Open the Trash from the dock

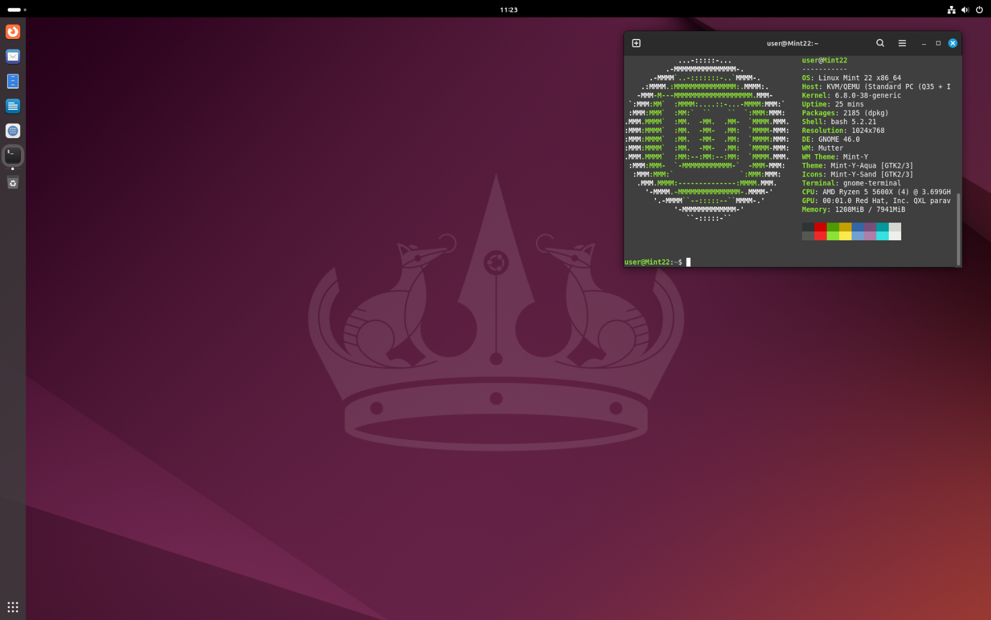click(13, 182)
